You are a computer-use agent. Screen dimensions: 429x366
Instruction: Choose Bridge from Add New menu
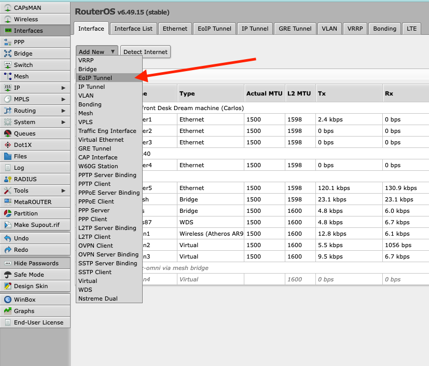point(109,69)
